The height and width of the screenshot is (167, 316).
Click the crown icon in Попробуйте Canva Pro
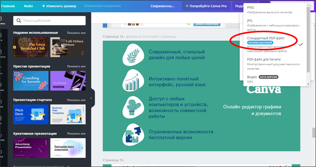pyautogui.click(x=187, y=6)
